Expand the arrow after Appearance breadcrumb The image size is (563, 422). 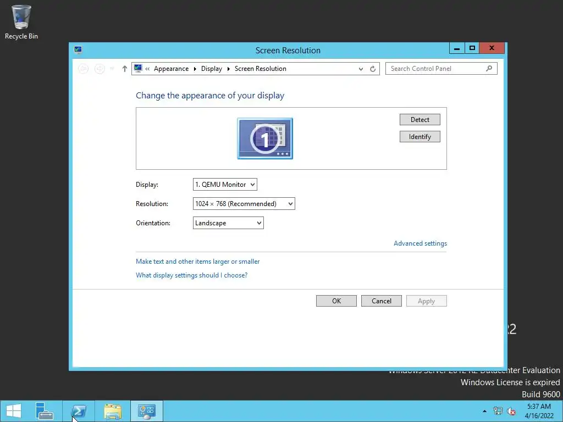tap(195, 69)
